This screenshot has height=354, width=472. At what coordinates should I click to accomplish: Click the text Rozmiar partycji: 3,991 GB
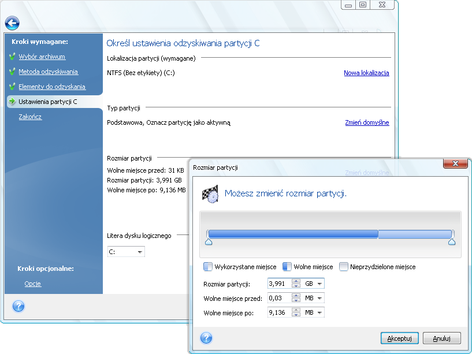[144, 180]
